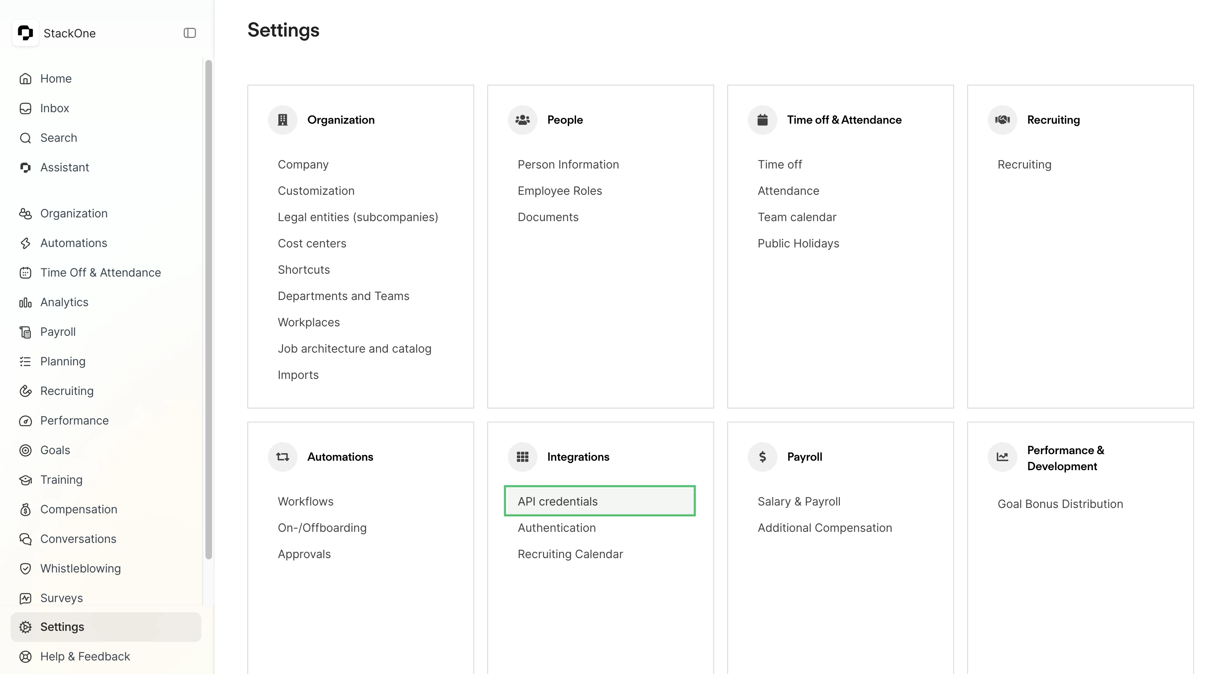1208x674 pixels.
Task: Click the Time off & Attendance calendar icon
Action: (x=761, y=120)
